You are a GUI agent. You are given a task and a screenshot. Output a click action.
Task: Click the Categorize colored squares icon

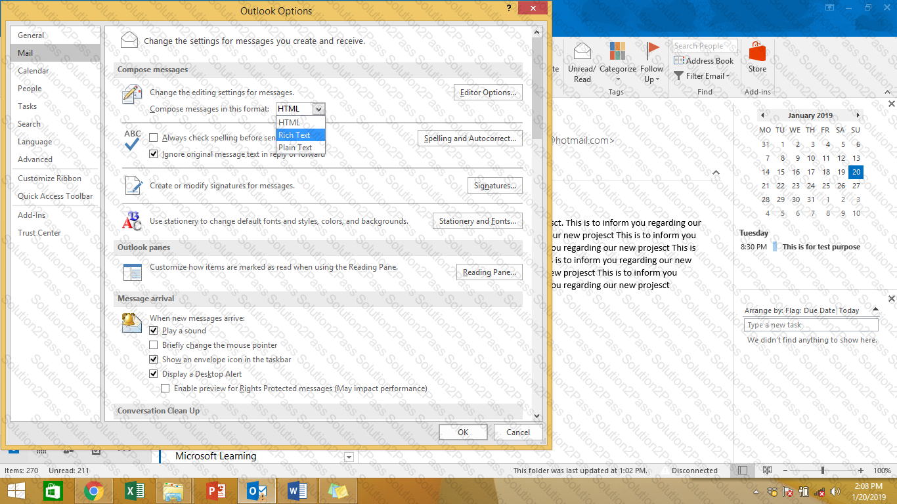pyautogui.click(x=617, y=51)
